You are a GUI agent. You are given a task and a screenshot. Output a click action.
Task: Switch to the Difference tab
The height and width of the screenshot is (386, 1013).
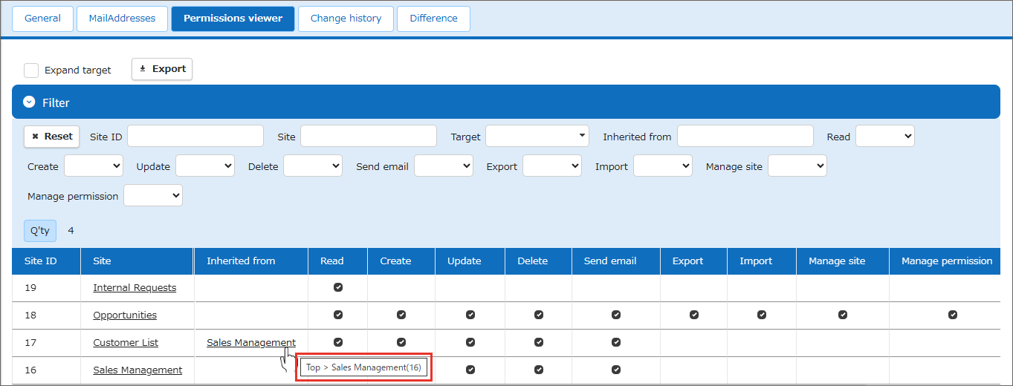pyautogui.click(x=433, y=19)
